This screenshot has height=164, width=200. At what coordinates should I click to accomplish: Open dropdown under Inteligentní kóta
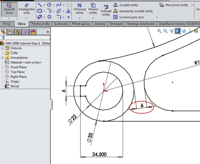pyautogui.click(x=26, y=18)
